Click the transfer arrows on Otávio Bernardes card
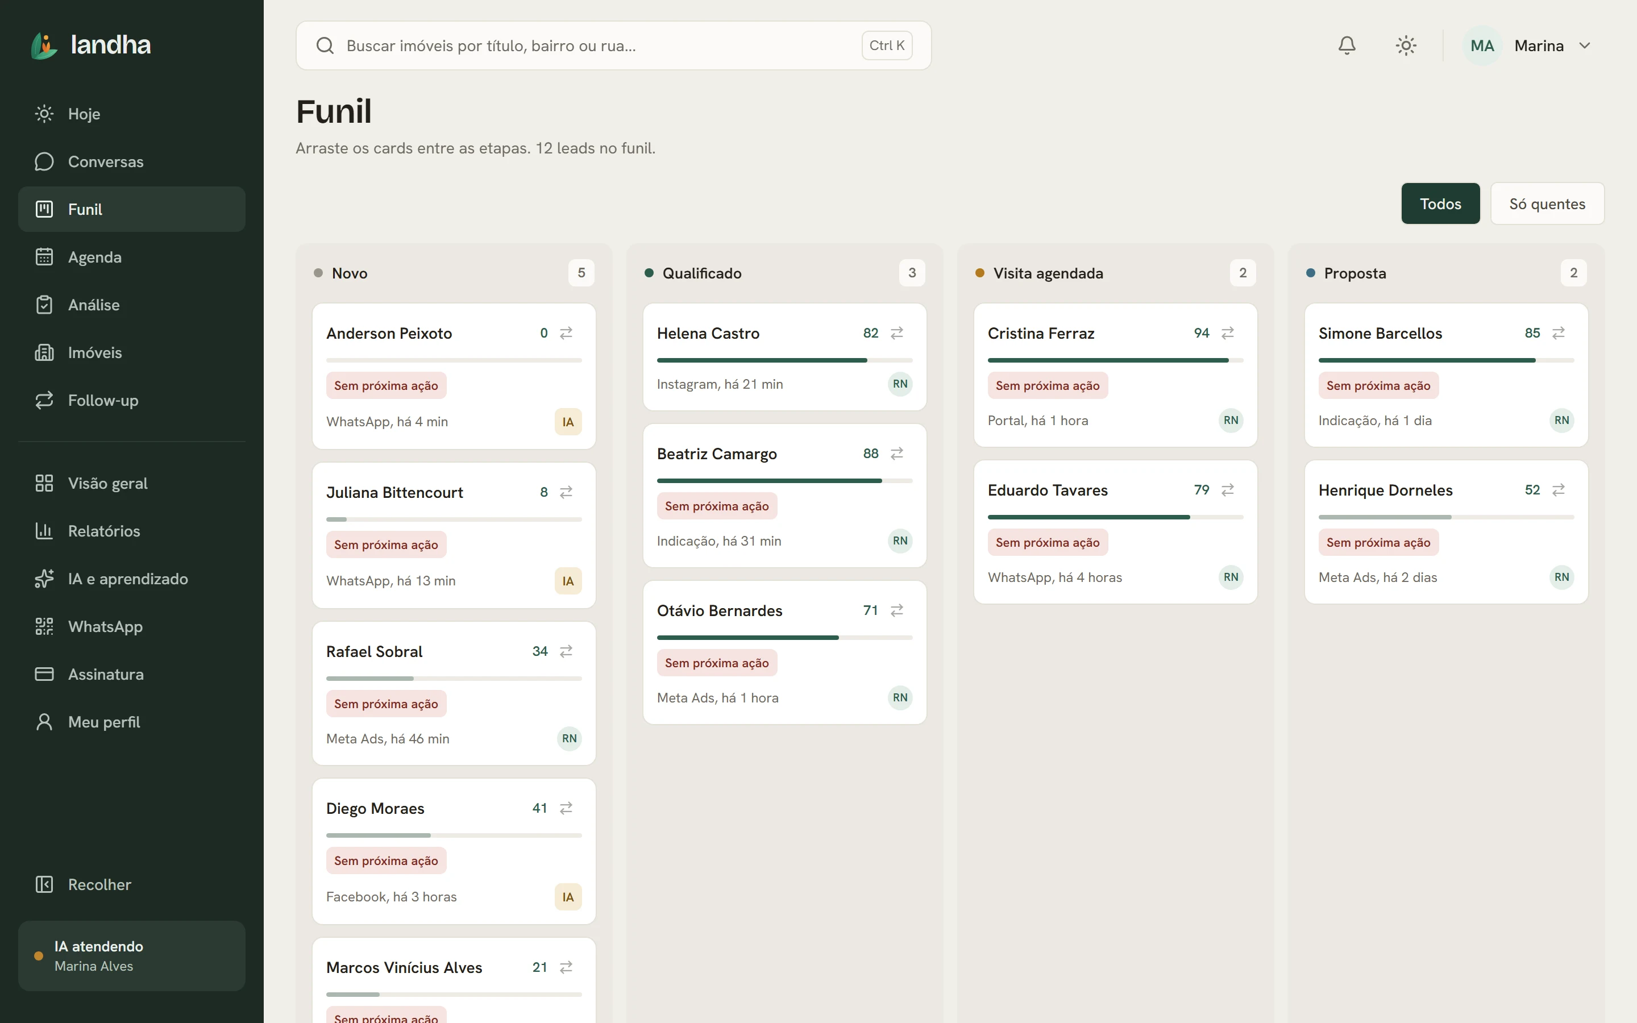1637x1023 pixels. (x=897, y=610)
